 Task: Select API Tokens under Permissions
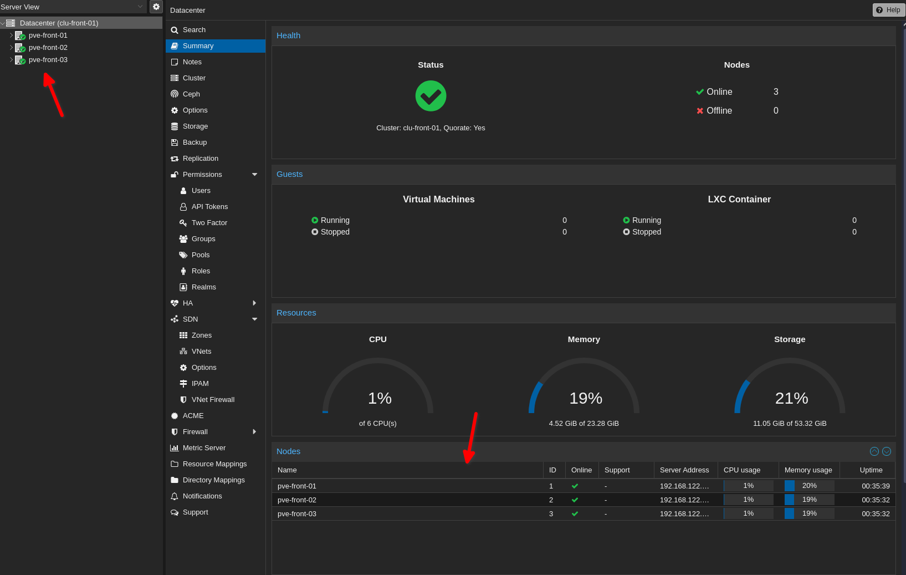point(209,207)
